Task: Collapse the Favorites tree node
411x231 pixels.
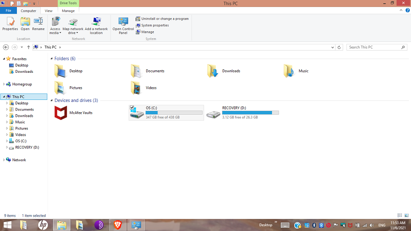Action: click(x=4, y=59)
